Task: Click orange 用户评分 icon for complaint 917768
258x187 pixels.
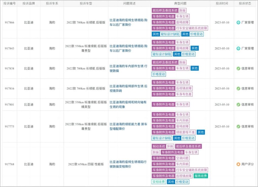Action: coord(238,164)
